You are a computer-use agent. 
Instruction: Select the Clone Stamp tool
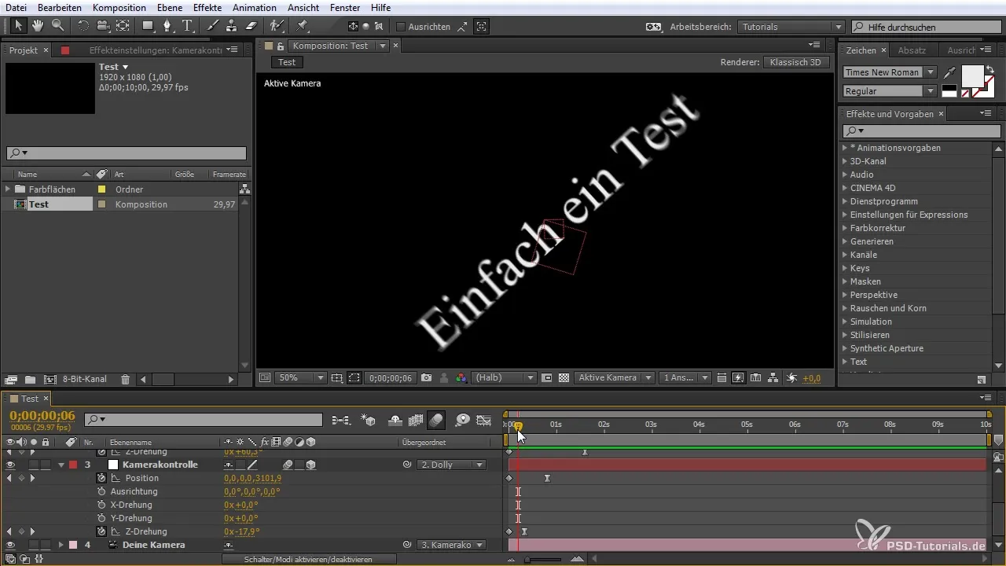pyautogui.click(x=232, y=26)
